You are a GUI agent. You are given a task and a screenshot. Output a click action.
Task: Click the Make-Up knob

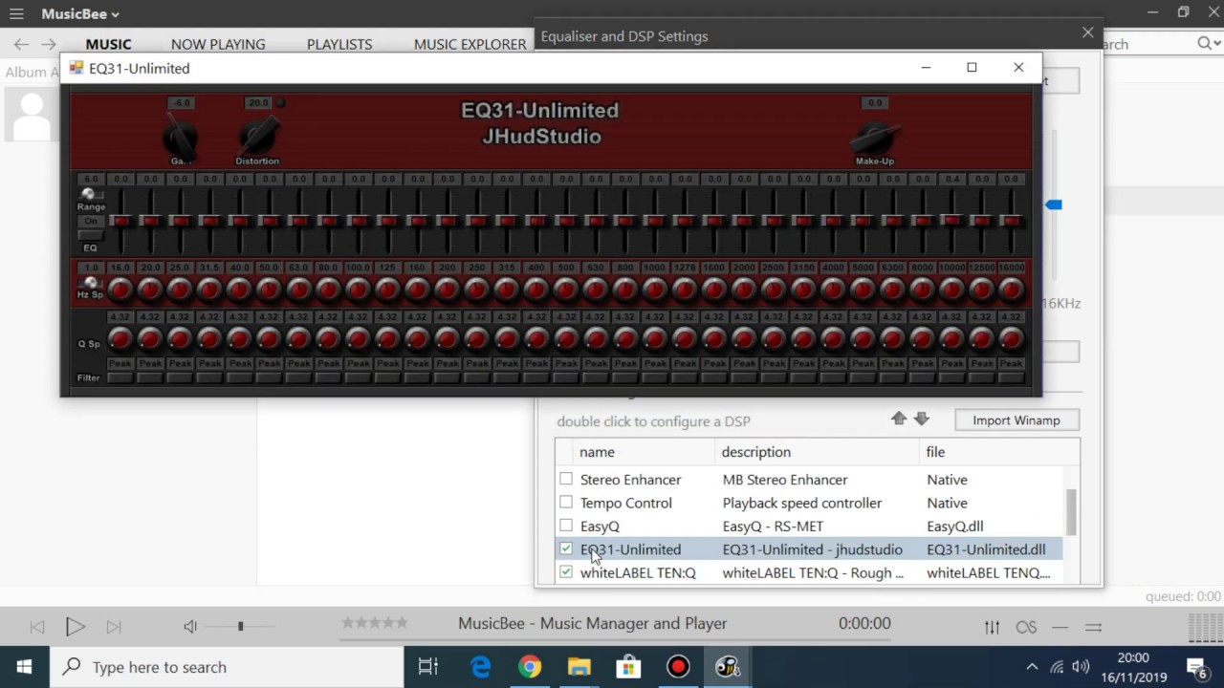[x=875, y=136]
